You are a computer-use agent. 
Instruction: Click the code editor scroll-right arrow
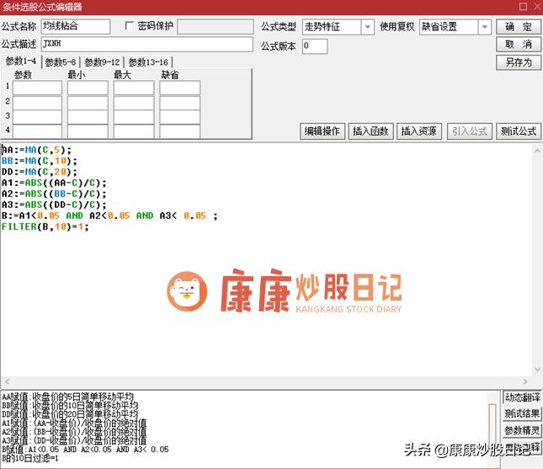point(525,381)
